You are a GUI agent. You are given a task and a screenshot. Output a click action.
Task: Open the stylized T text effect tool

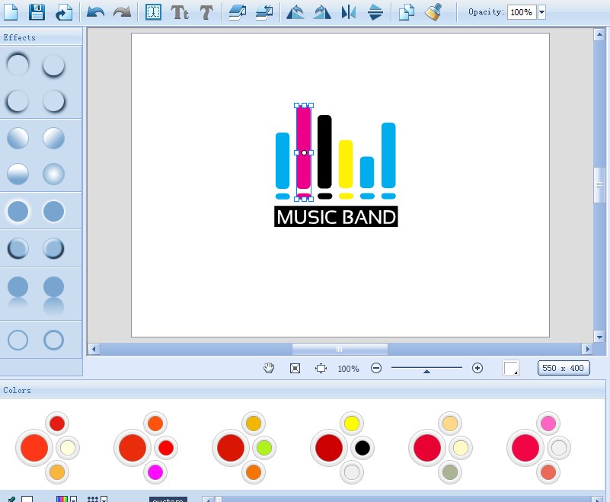pyautogui.click(x=206, y=12)
